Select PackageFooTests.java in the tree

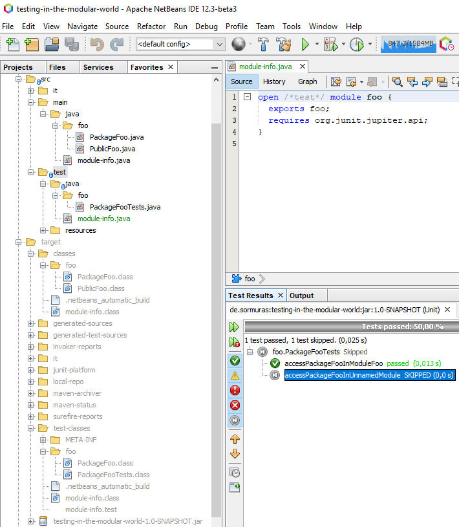click(x=125, y=207)
